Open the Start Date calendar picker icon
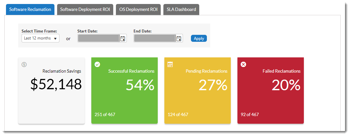 point(123,38)
